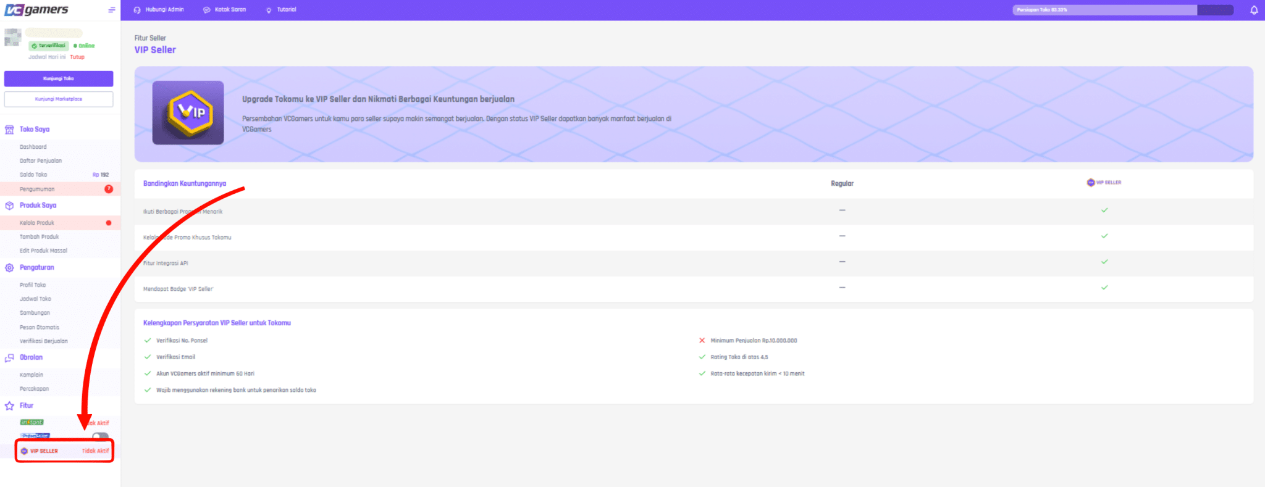The height and width of the screenshot is (487, 1265).
Task: Click the Pengaturan gear icon
Action: tap(9, 268)
